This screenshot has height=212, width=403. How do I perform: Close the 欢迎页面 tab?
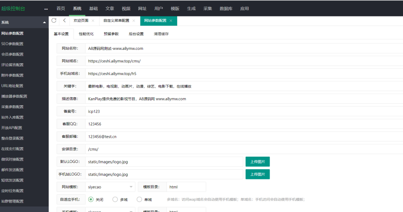click(x=93, y=21)
